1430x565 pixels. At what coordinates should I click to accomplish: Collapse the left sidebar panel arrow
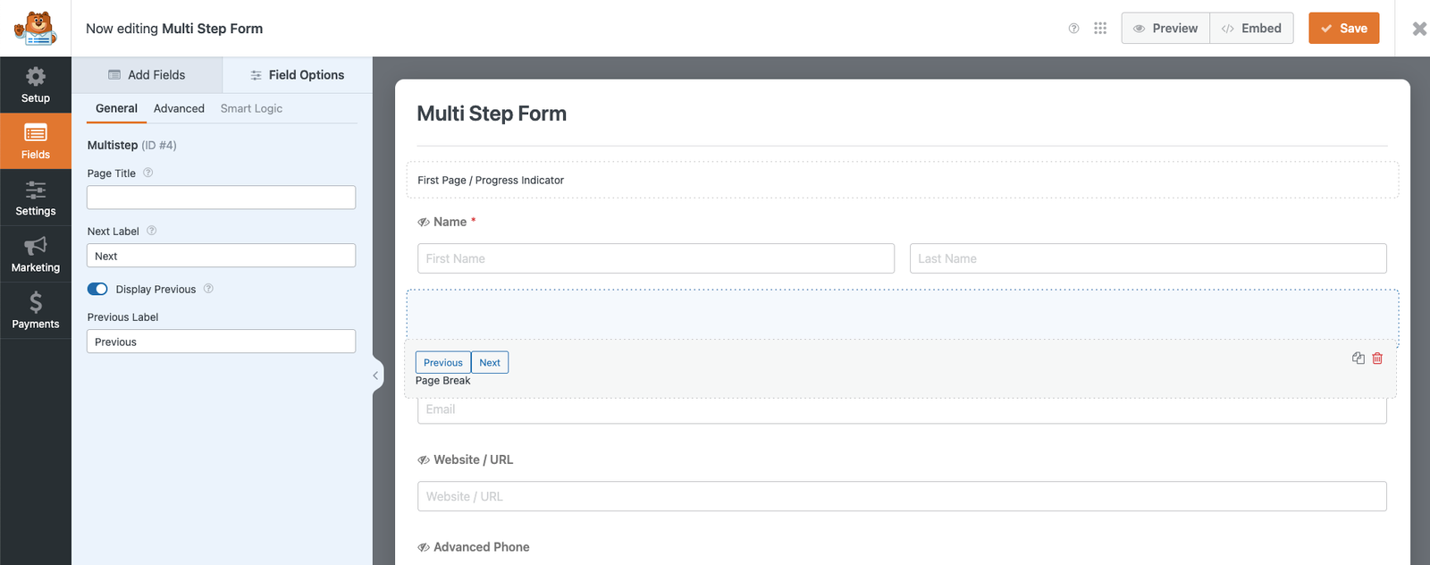[376, 375]
